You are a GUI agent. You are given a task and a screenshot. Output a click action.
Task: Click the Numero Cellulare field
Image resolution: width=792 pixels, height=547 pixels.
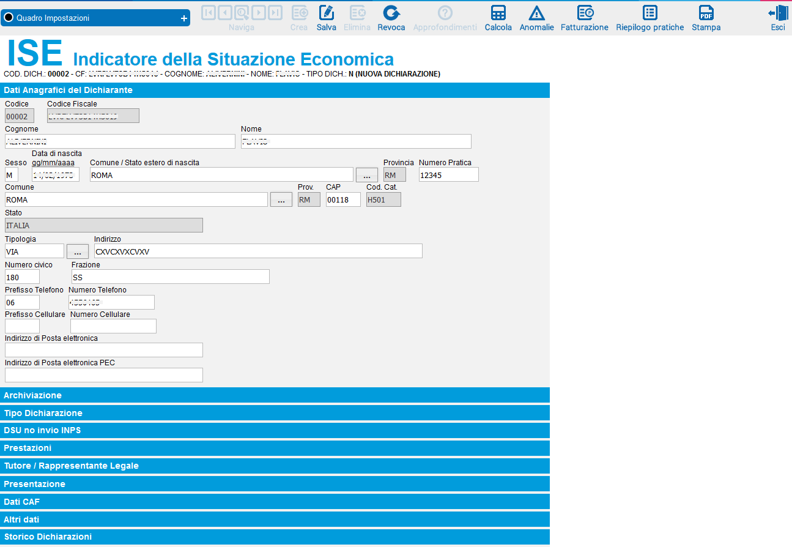(114, 326)
